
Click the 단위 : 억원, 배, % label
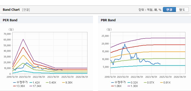click(x=150, y=10)
